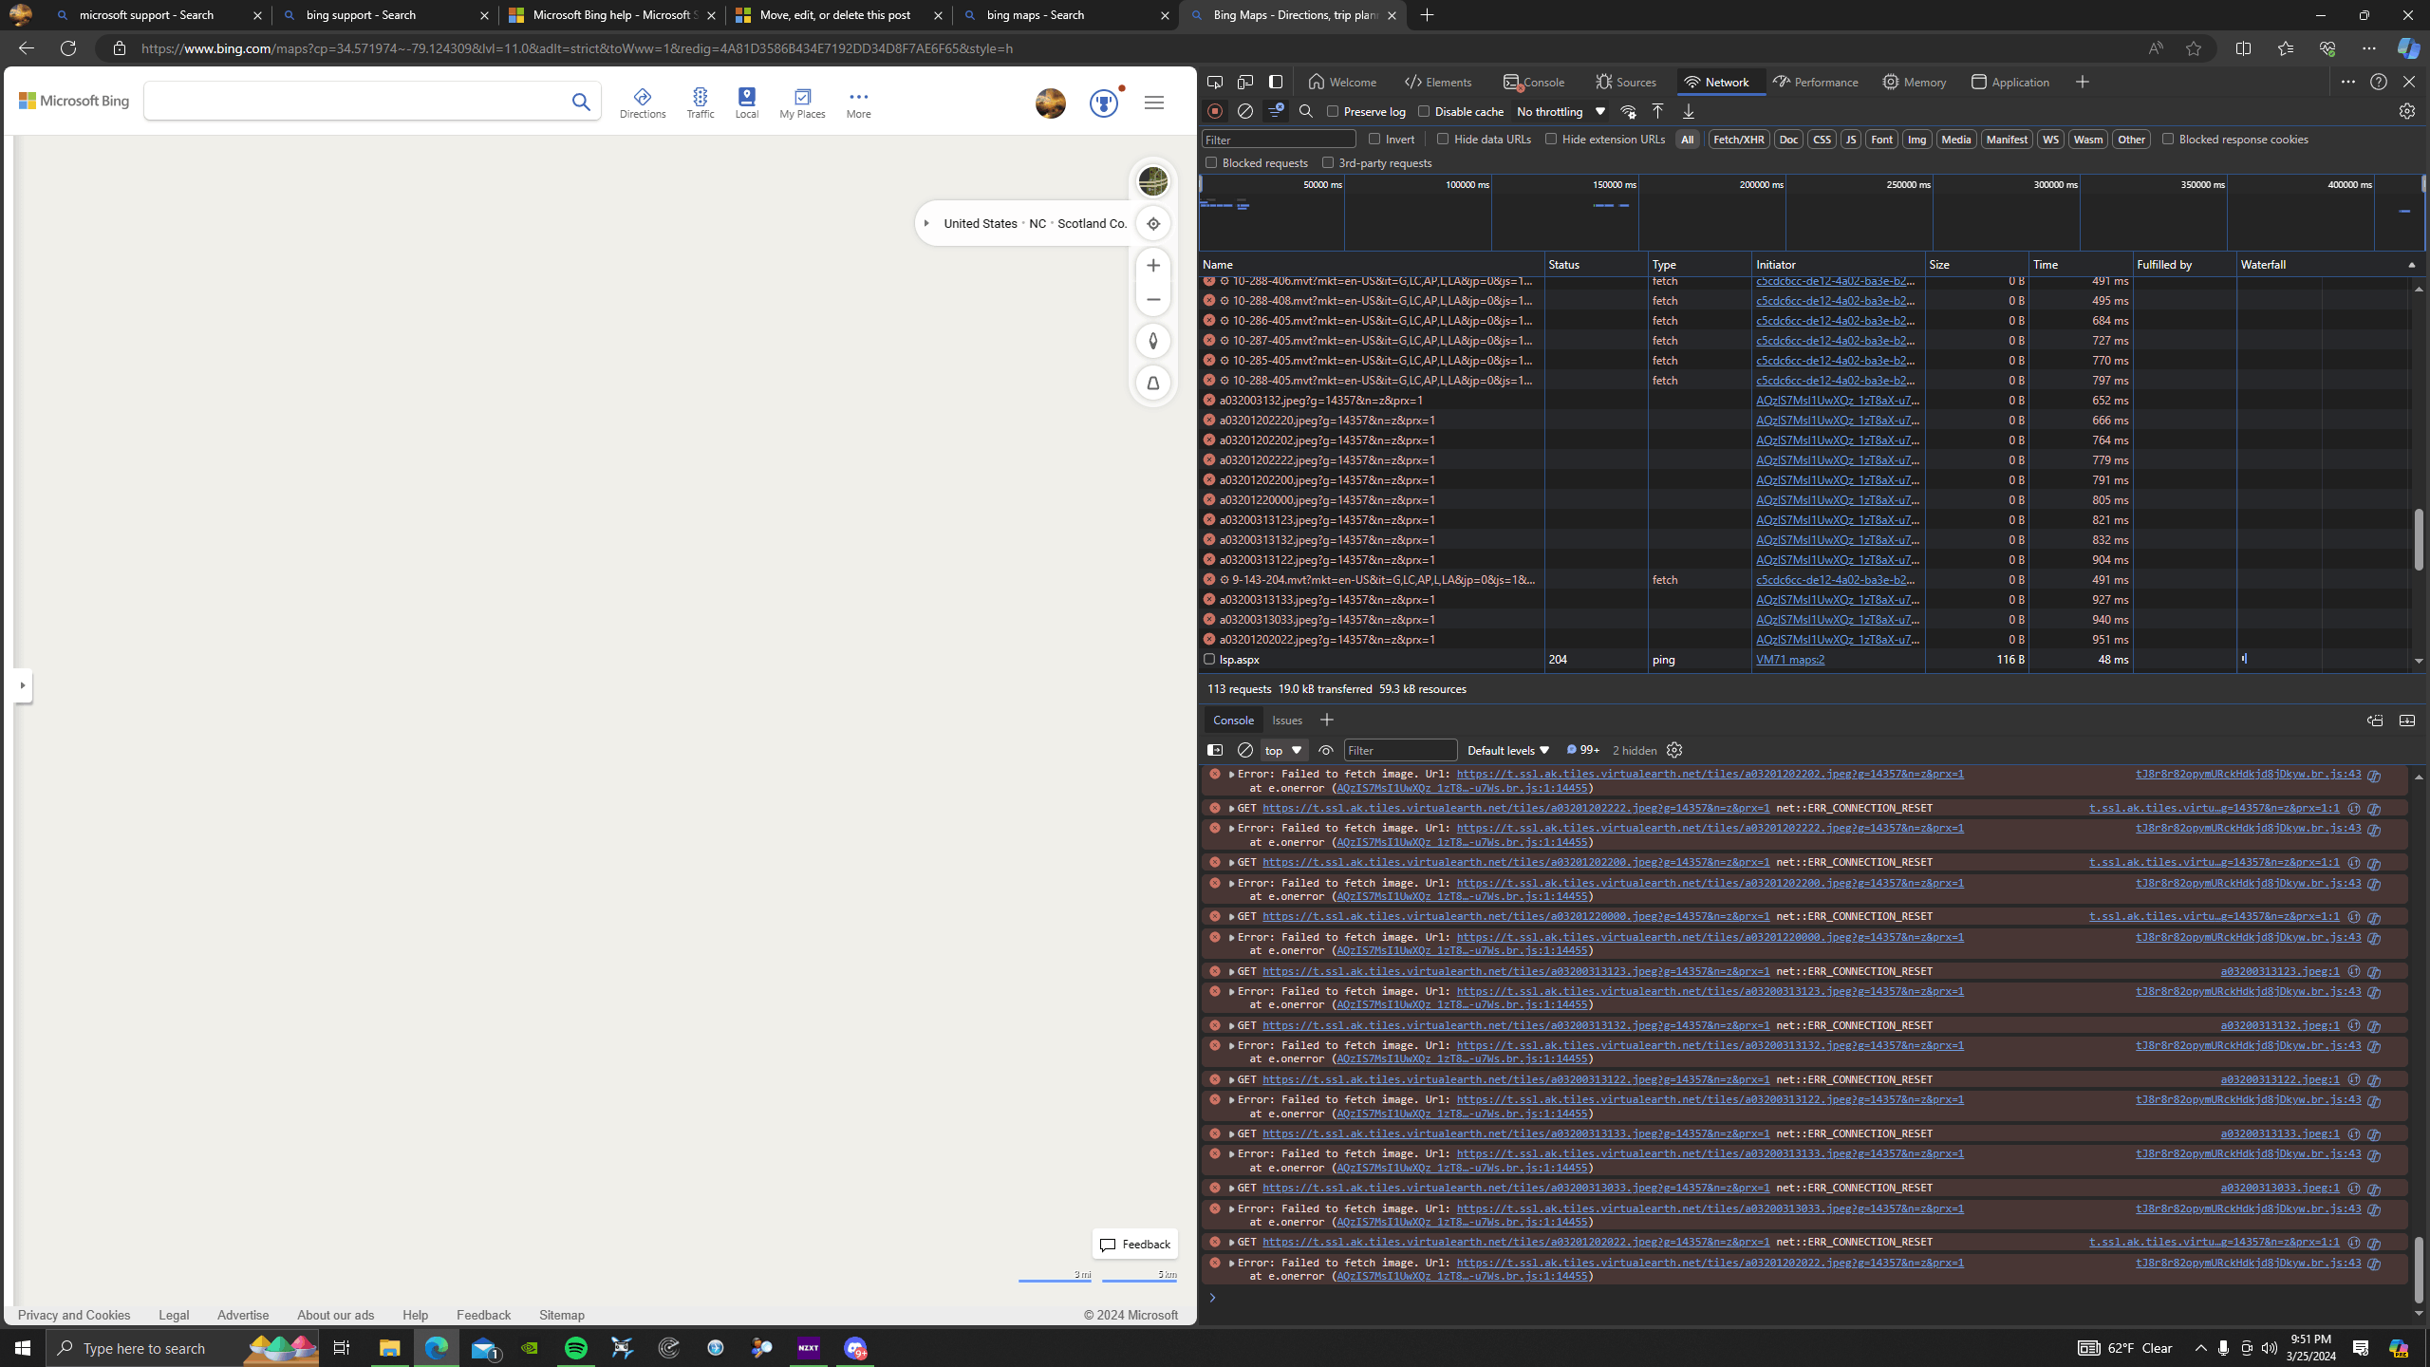The width and height of the screenshot is (2430, 1367).
Task: Switch to the Elements tab
Action: click(x=1438, y=82)
